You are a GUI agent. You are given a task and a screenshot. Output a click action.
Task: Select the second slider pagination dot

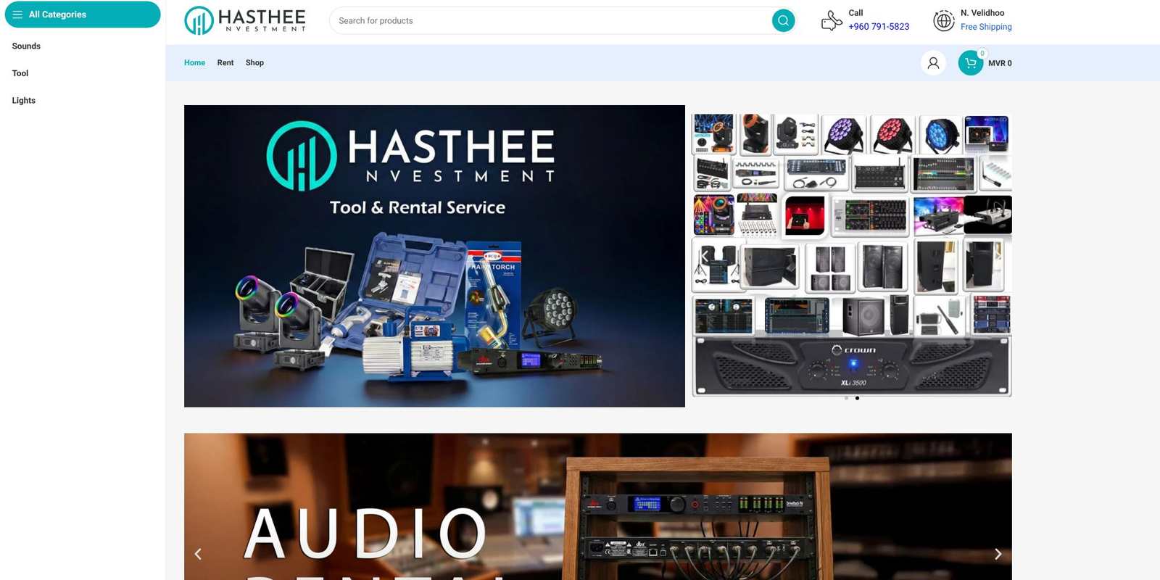point(857,398)
